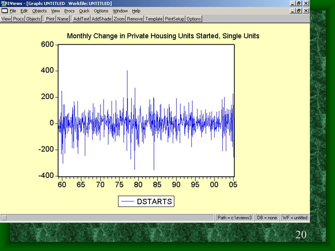
Task: Click the Name button
Action: [x=63, y=19]
